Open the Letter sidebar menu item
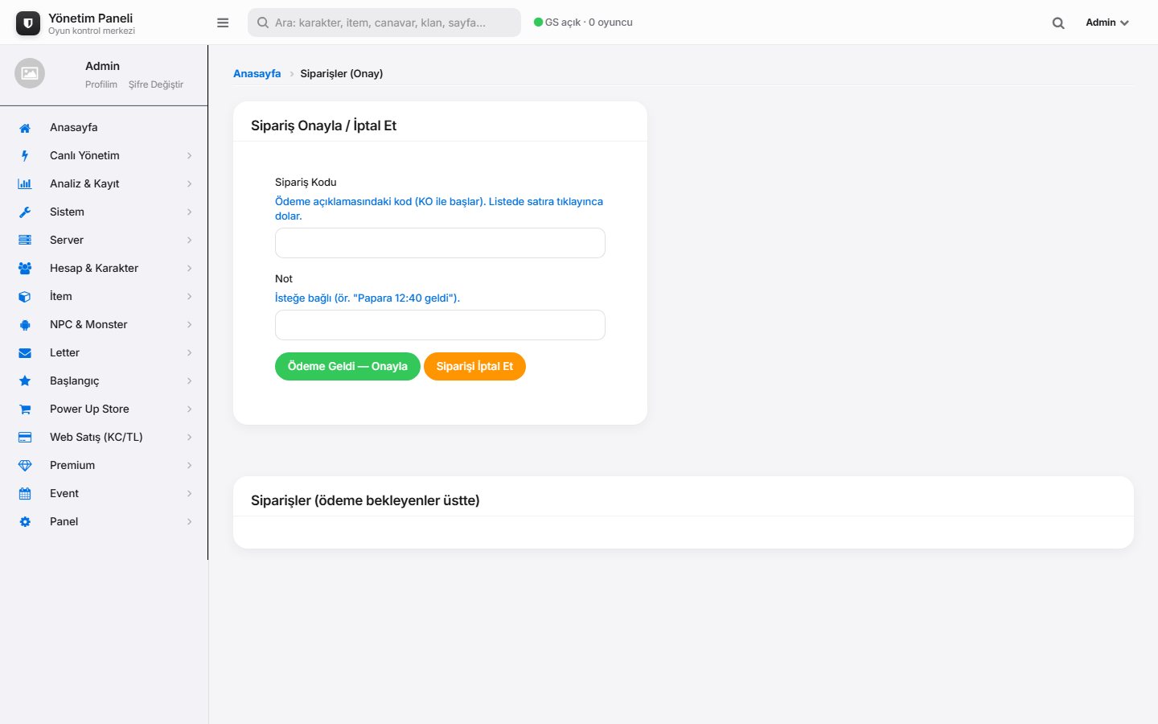 (104, 353)
